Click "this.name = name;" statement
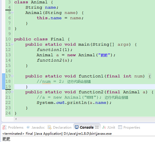This screenshot has height=142, width=155. click(x=60, y=18)
